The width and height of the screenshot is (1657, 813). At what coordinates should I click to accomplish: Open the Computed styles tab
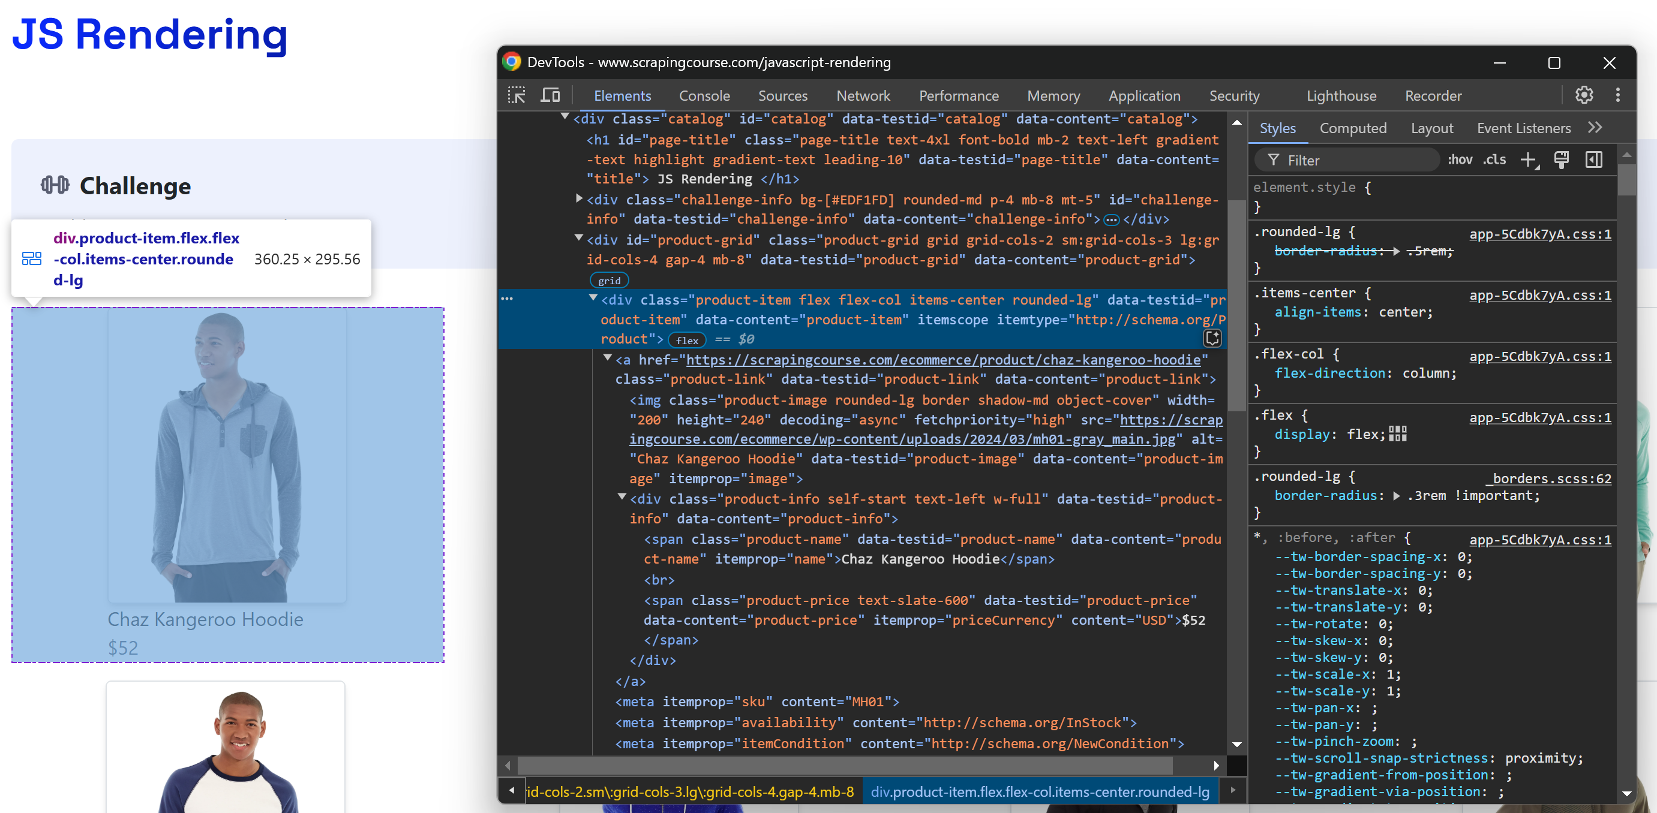tap(1353, 128)
